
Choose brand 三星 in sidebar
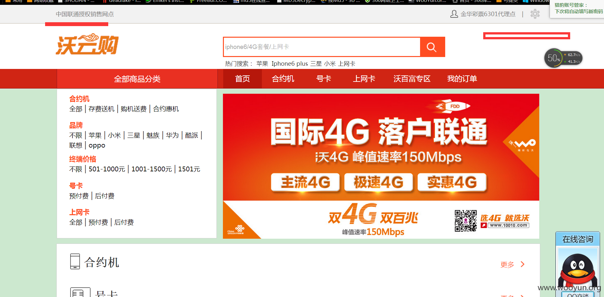[x=134, y=135]
